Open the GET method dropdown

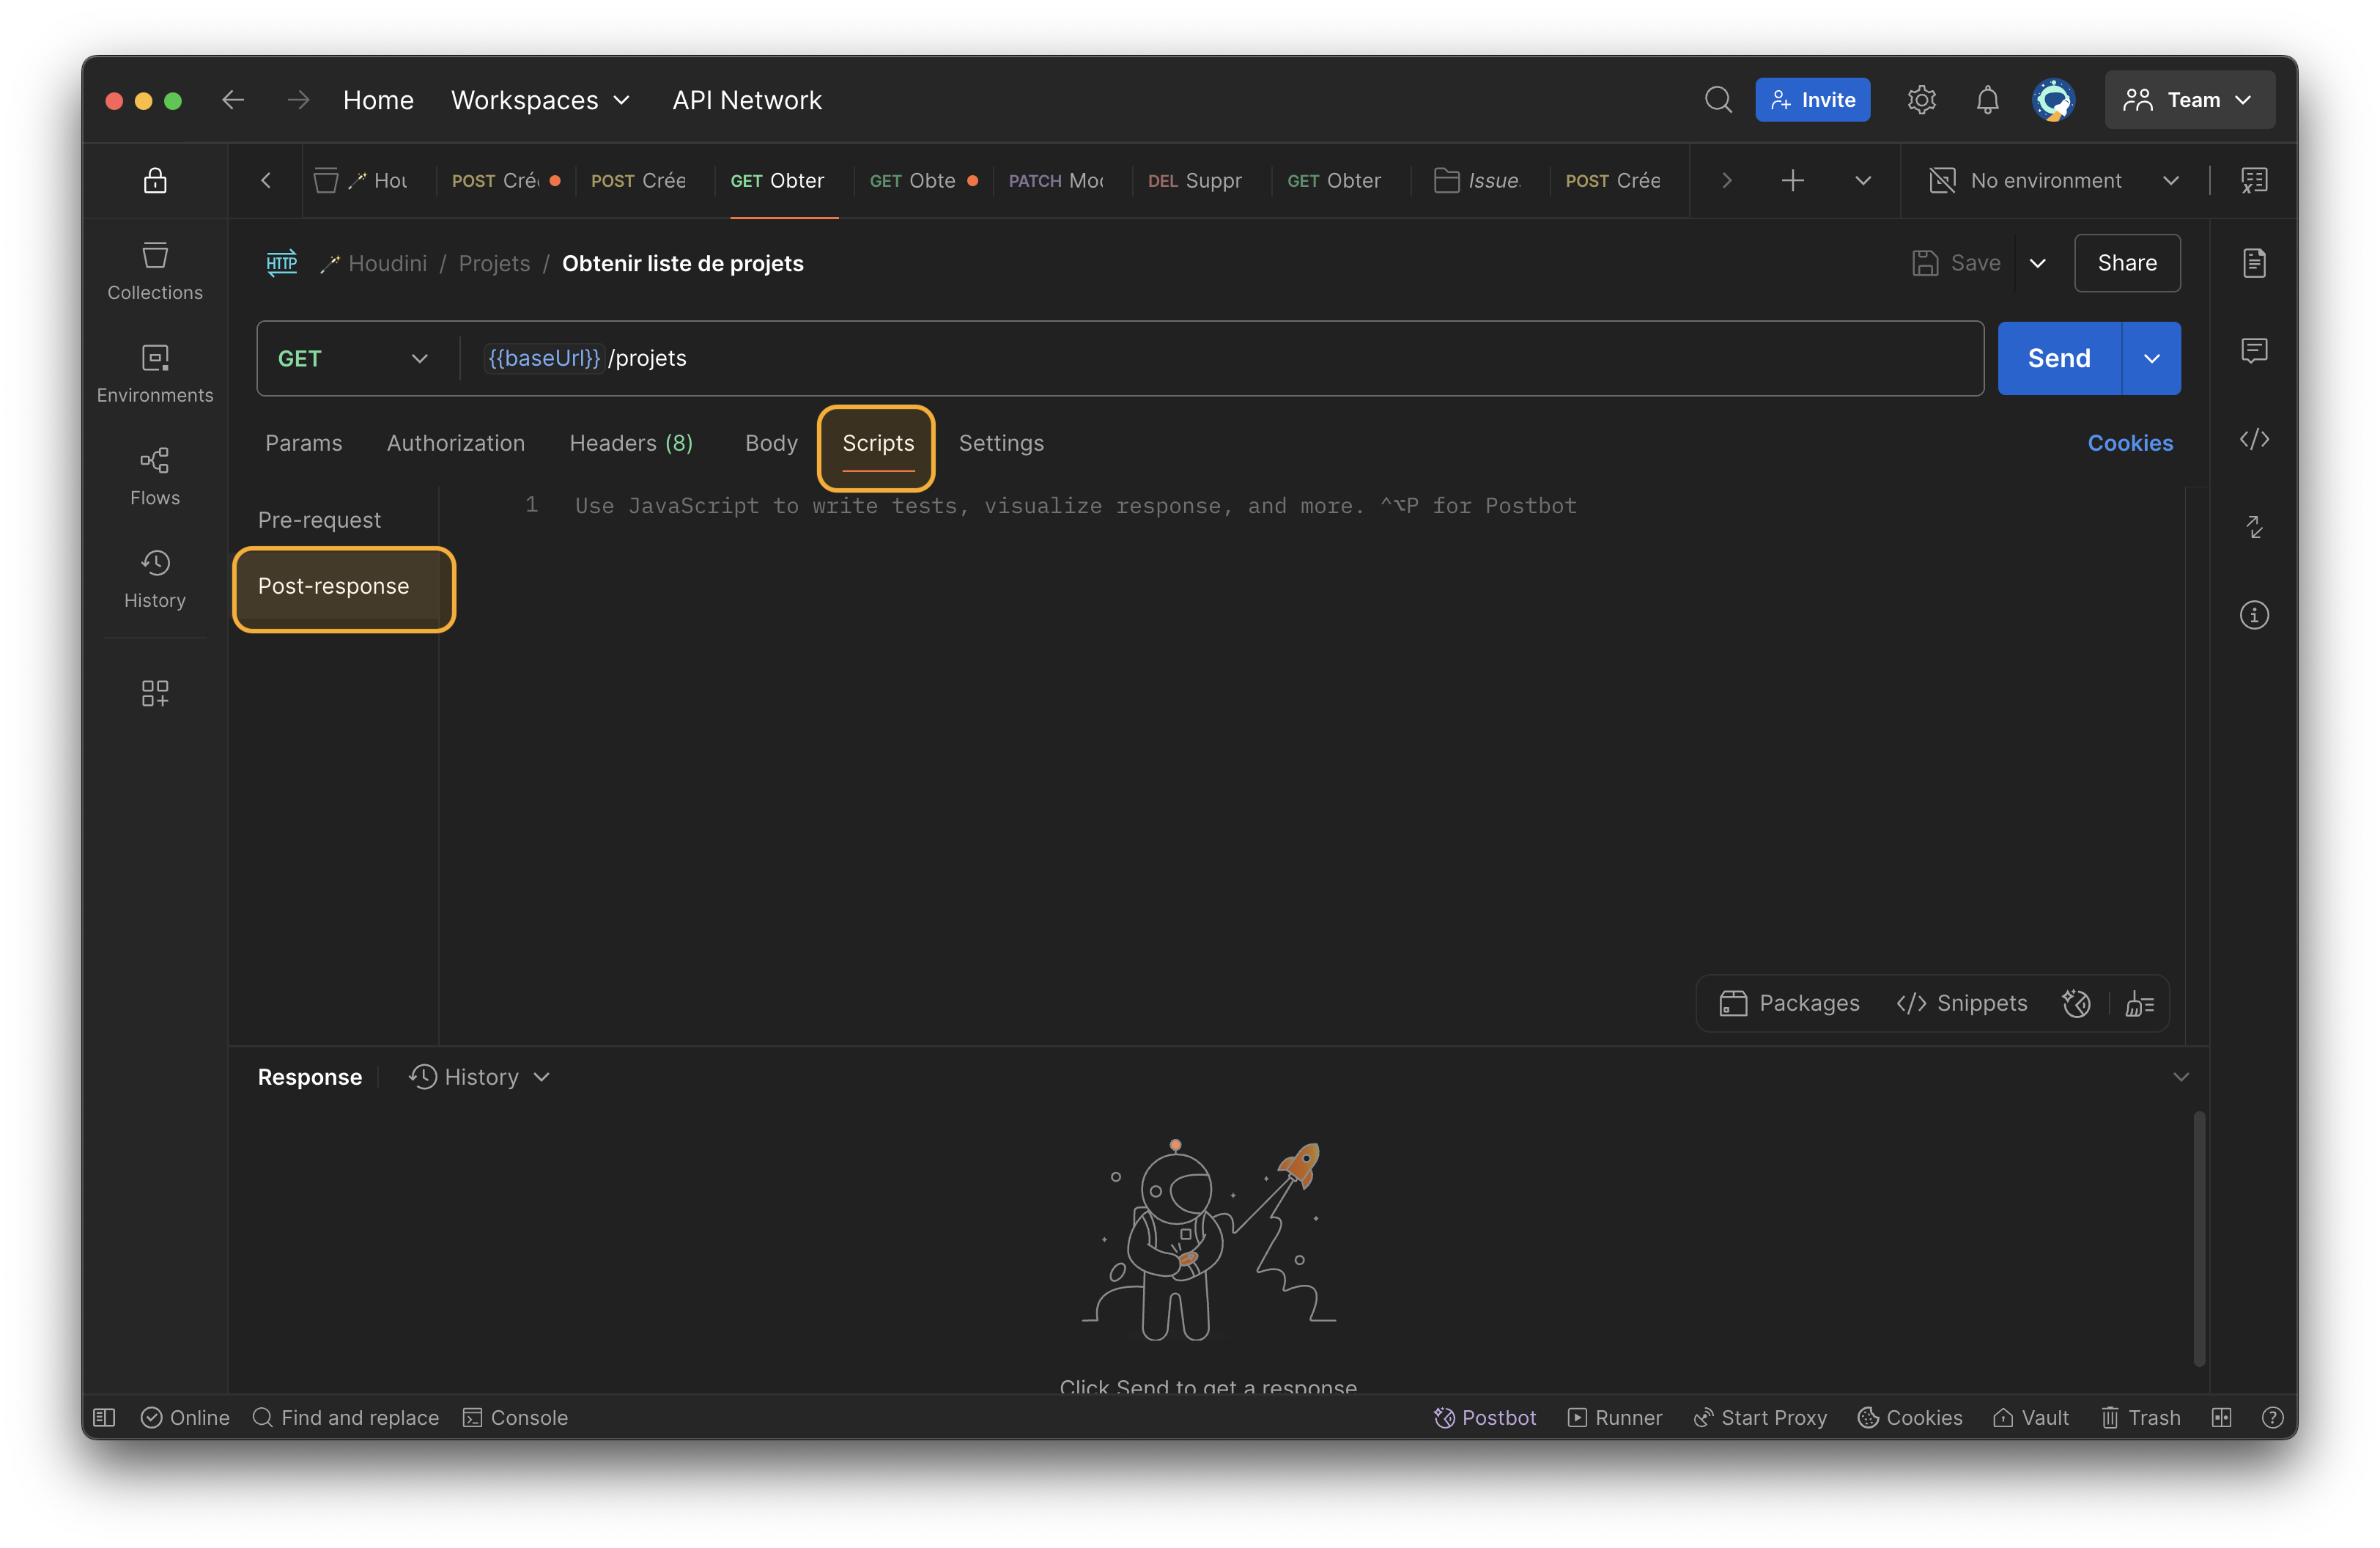[x=352, y=358]
